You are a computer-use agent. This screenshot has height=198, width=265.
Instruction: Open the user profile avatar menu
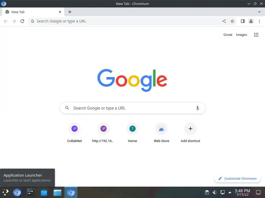click(251, 21)
